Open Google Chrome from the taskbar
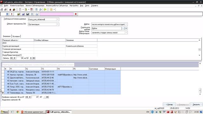This screenshot has height=114, width=203. 18,112
